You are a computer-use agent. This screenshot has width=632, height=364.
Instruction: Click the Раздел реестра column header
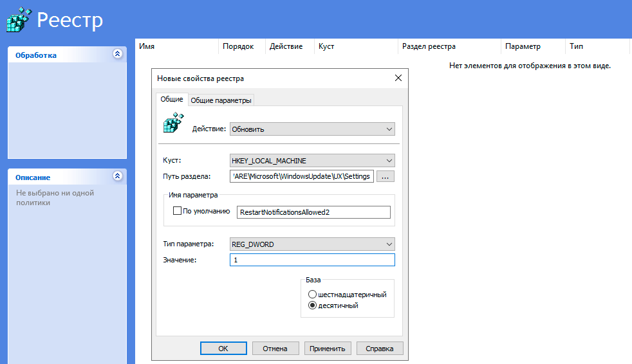pyautogui.click(x=449, y=46)
